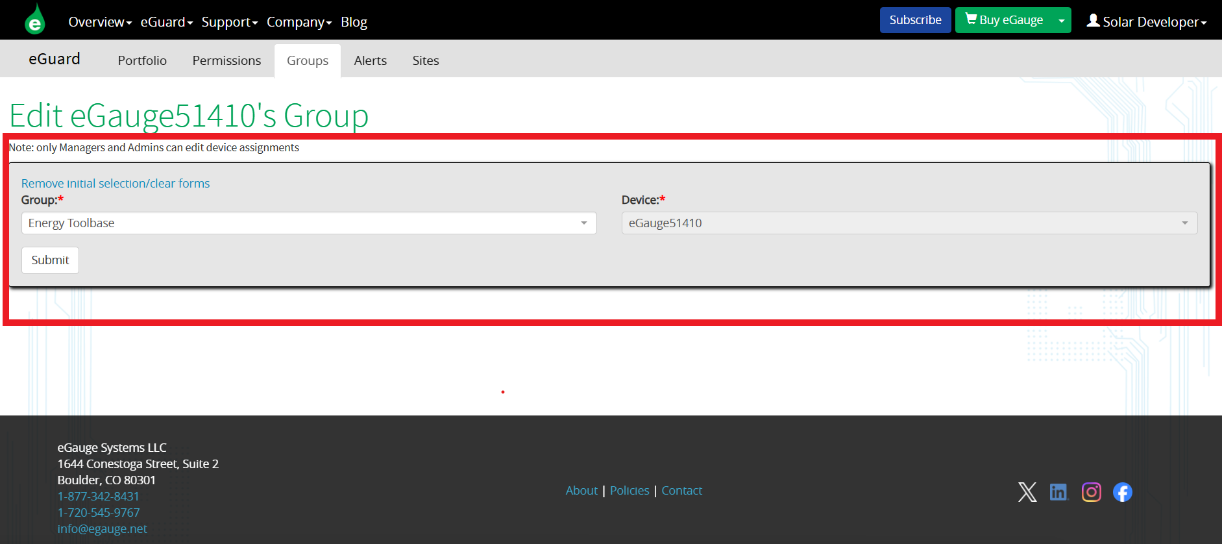Click the shopping cart icon on Buy eGauge
Viewport: 1222px width, 544px height.
[971, 19]
